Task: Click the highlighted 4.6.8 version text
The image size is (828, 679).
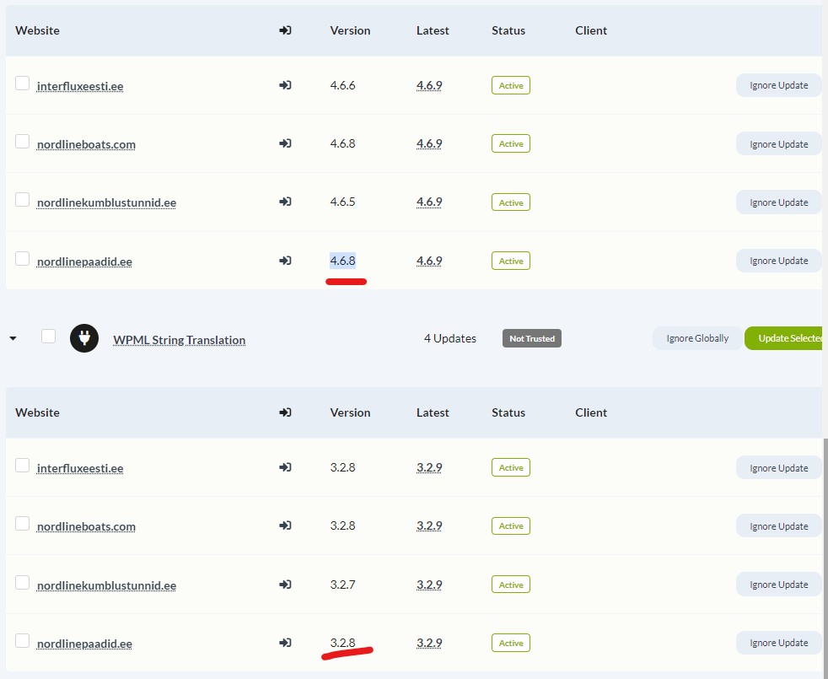Action: pyautogui.click(x=342, y=261)
